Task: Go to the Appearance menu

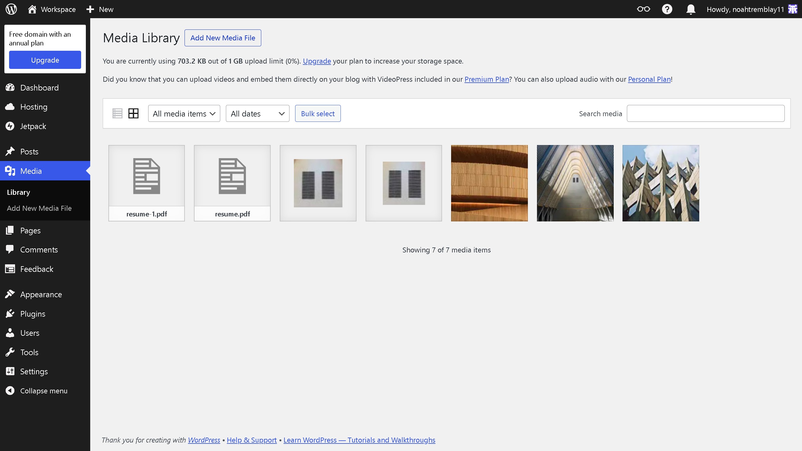Action: [41, 294]
